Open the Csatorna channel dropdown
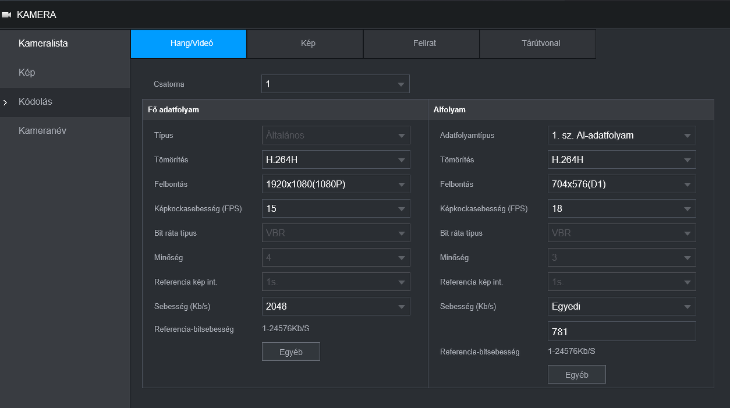The width and height of the screenshot is (730, 408). [335, 84]
